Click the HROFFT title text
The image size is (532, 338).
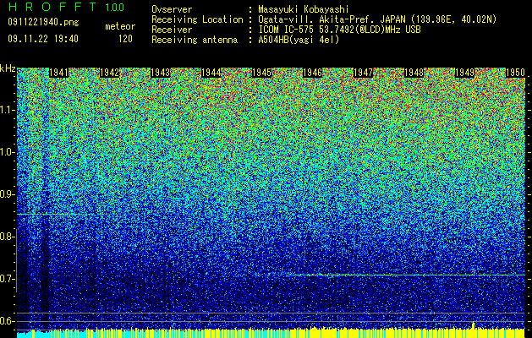52,7
